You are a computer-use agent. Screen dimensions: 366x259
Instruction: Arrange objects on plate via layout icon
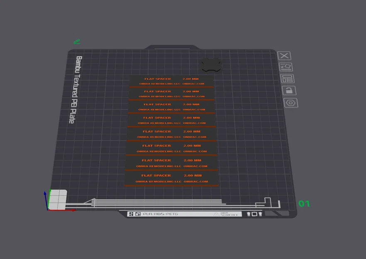(x=287, y=79)
